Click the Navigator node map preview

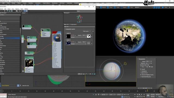[x=79, y=19]
